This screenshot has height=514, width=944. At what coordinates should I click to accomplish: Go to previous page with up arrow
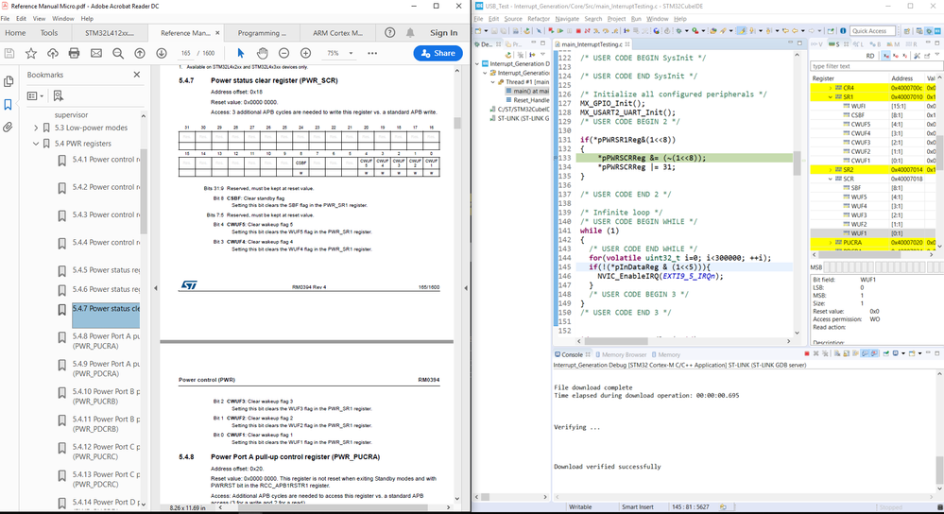(x=140, y=54)
